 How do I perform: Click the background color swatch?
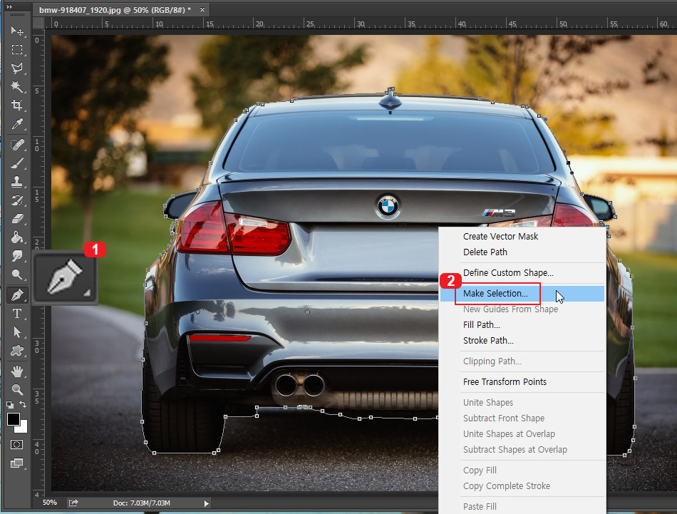23,428
